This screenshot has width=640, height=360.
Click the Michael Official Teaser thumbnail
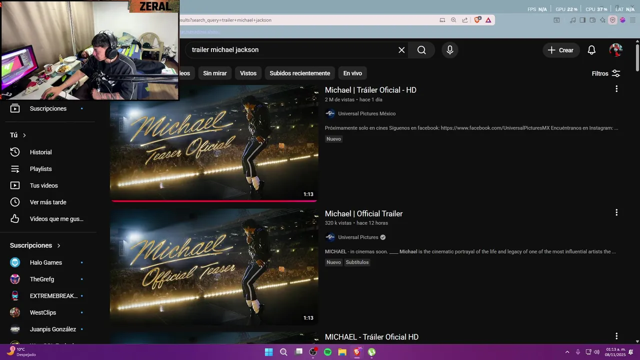click(214, 267)
